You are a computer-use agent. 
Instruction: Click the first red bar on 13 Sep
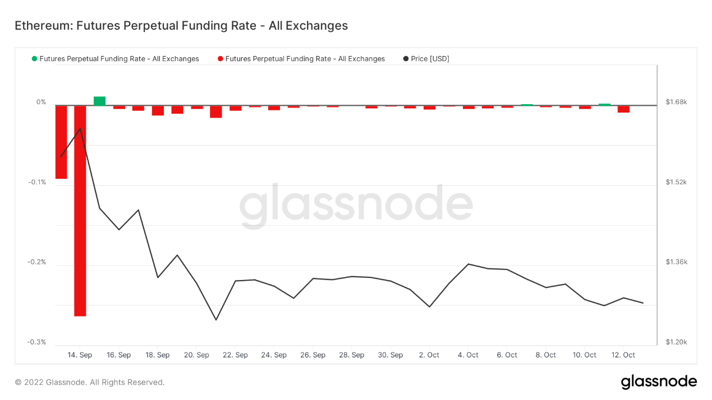click(x=61, y=142)
